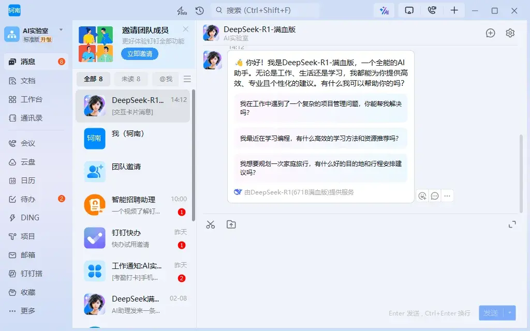The height and width of the screenshot is (331, 530).
Task: Open 工作台 in the sidebar
Action: point(36,99)
